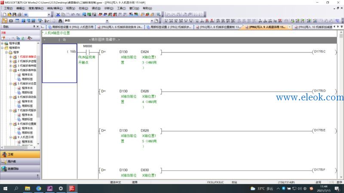Click the pin icon on the navigation panel
This screenshot has width=344, height=193.
(x=34, y=27)
